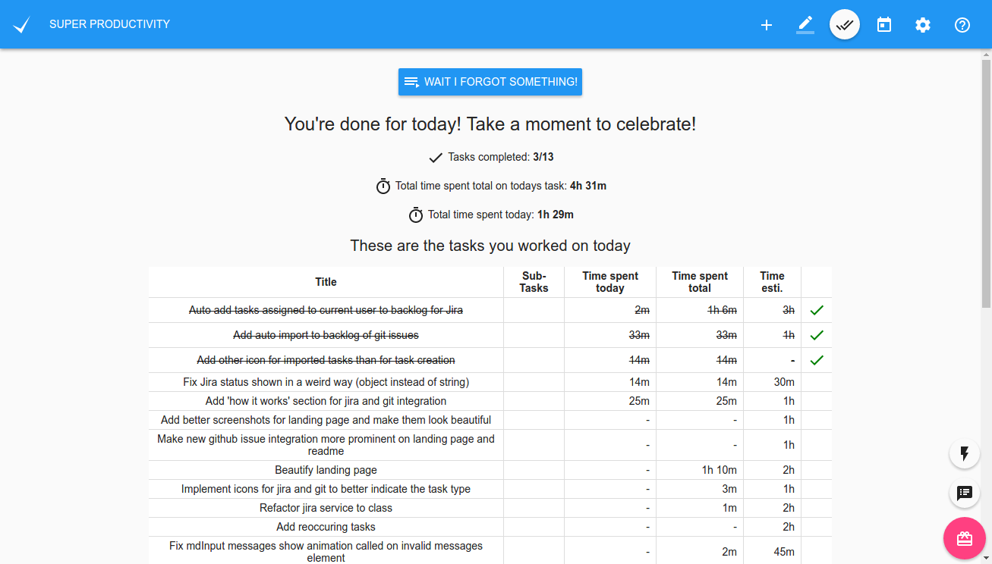
Task: Click the help question mark icon
Action: click(962, 25)
